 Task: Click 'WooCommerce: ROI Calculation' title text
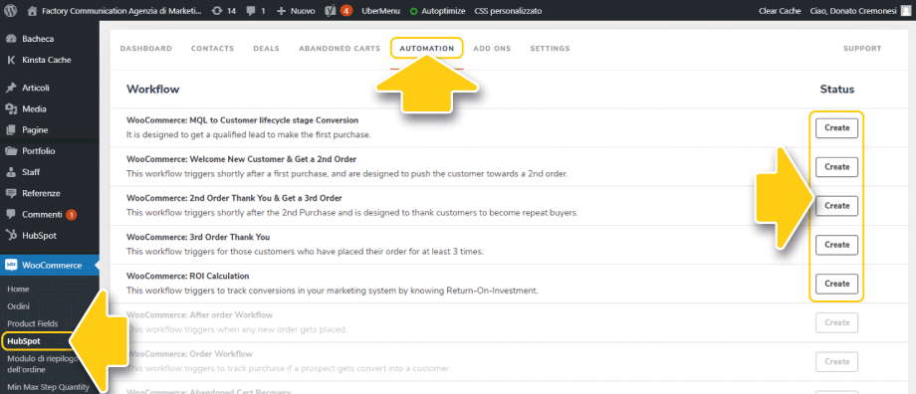tap(187, 276)
